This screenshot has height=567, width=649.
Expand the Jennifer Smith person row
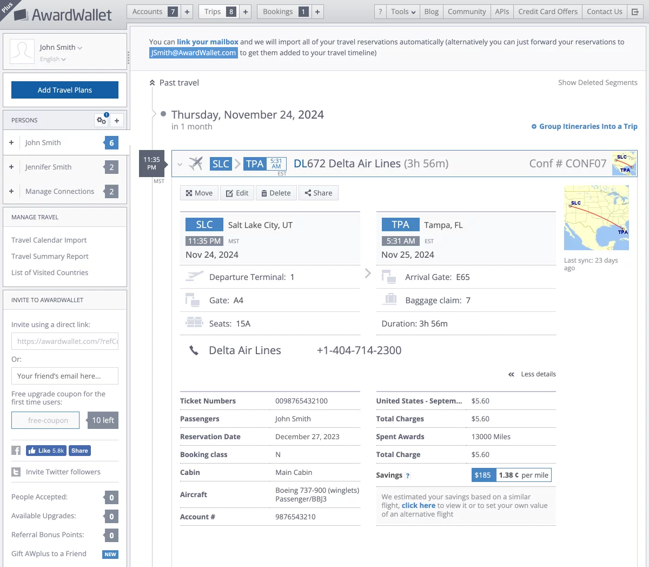click(x=11, y=167)
